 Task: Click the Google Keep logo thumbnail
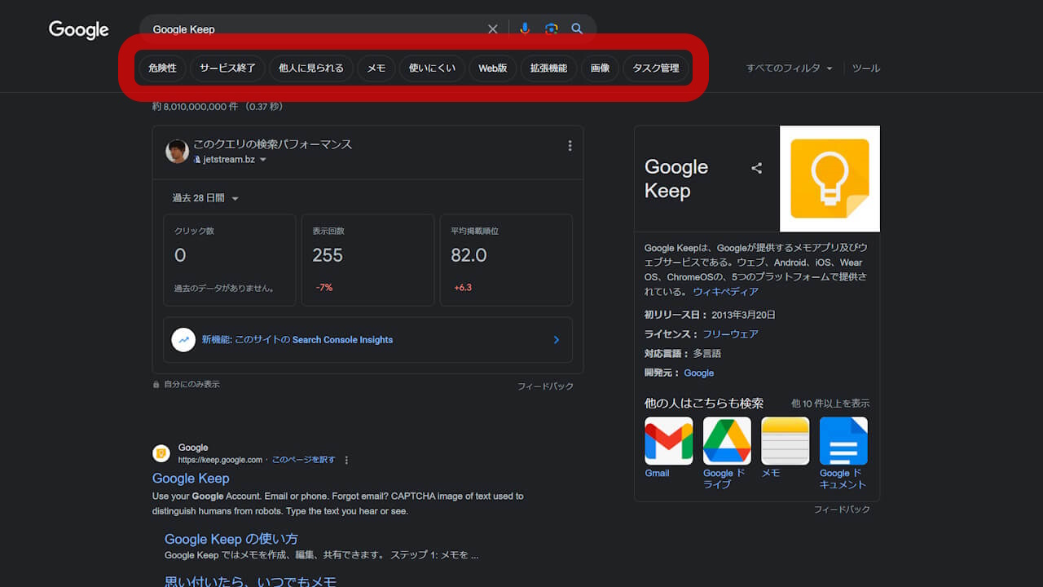[x=830, y=179]
